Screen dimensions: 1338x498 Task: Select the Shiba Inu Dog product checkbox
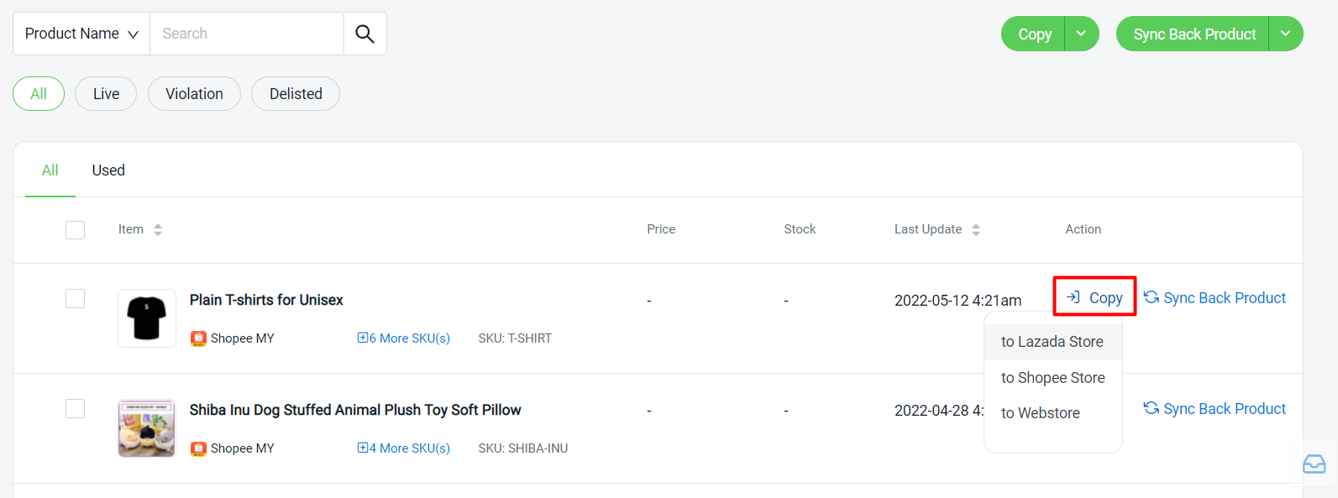[x=76, y=408]
